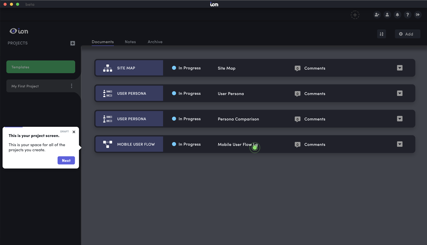Click User Persona comment count icon
Screen dimensions: 427x245
point(298,94)
